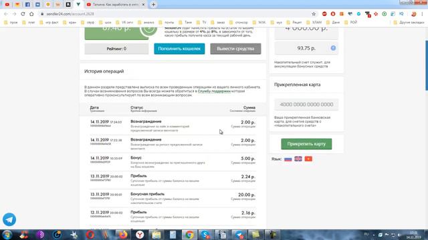Image resolution: width=428 pixels, height=240 pixels.
Task: Click the green circle play extension icon
Action: tap(385, 14)
